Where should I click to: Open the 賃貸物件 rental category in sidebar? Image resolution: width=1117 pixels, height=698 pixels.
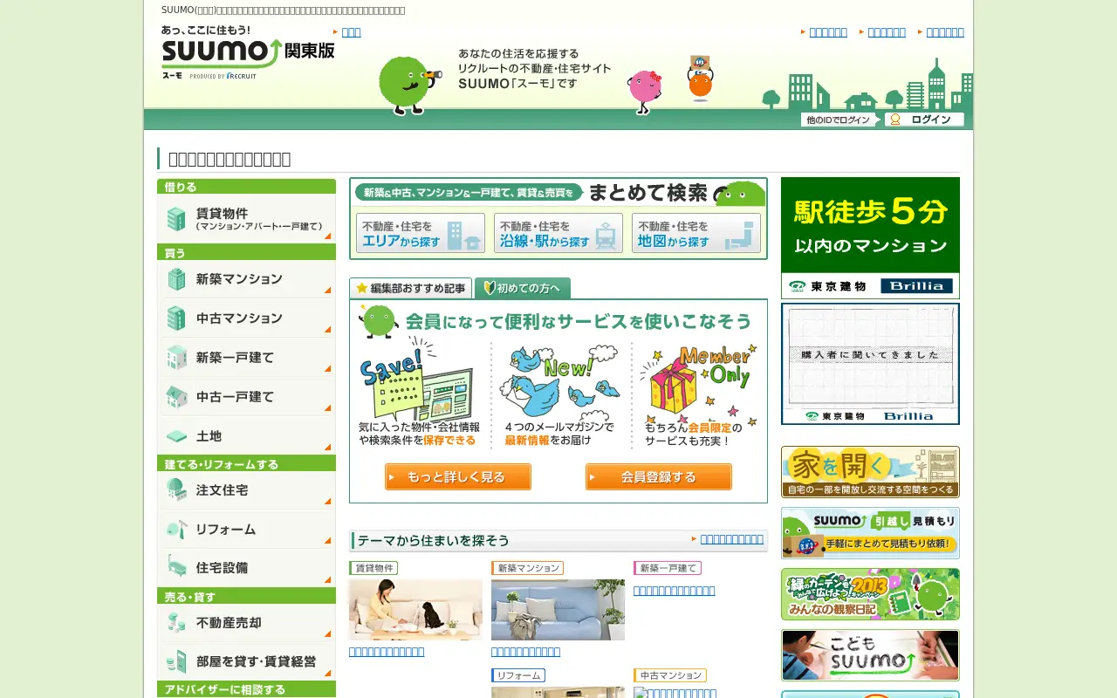[246, 219]
